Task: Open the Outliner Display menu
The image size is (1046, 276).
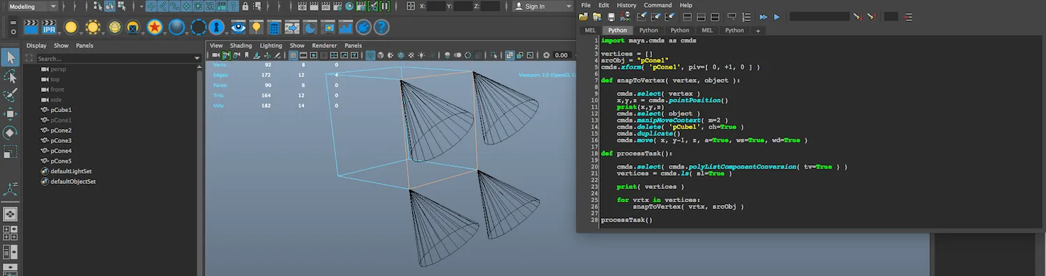Action: [36, 45]
